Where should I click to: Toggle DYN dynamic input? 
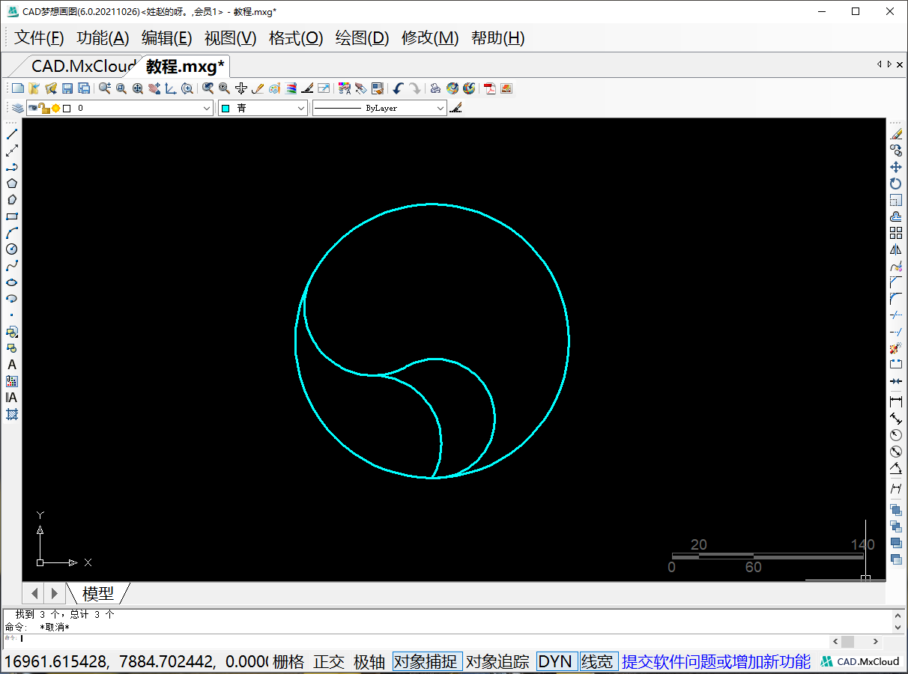click(556, 662)
